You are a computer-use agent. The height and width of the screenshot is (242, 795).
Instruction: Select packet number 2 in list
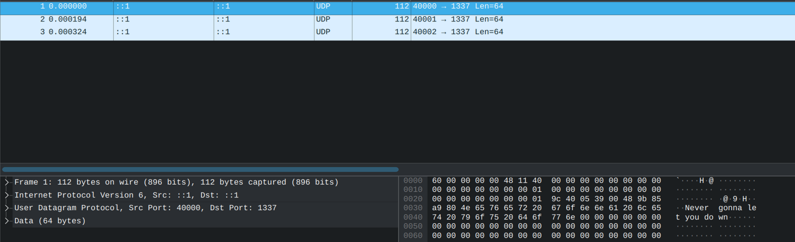coord(42,19)
